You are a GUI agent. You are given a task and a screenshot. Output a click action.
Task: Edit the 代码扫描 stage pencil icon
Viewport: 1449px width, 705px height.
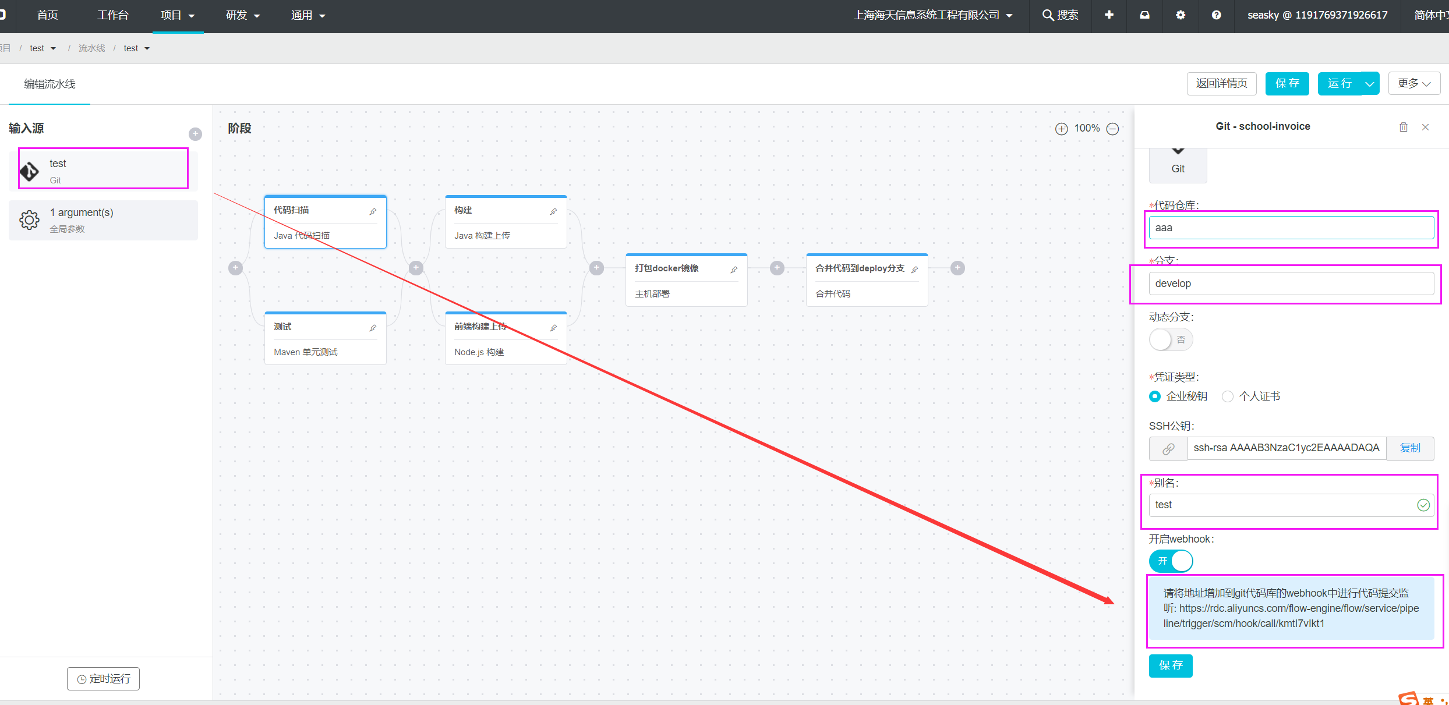click(373, 211)
